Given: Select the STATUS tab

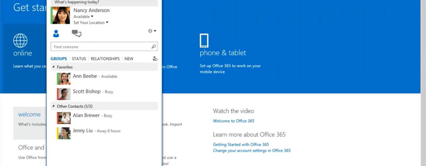Looking at the screenshot, I should pyautogui.click(x=79, y=59).
